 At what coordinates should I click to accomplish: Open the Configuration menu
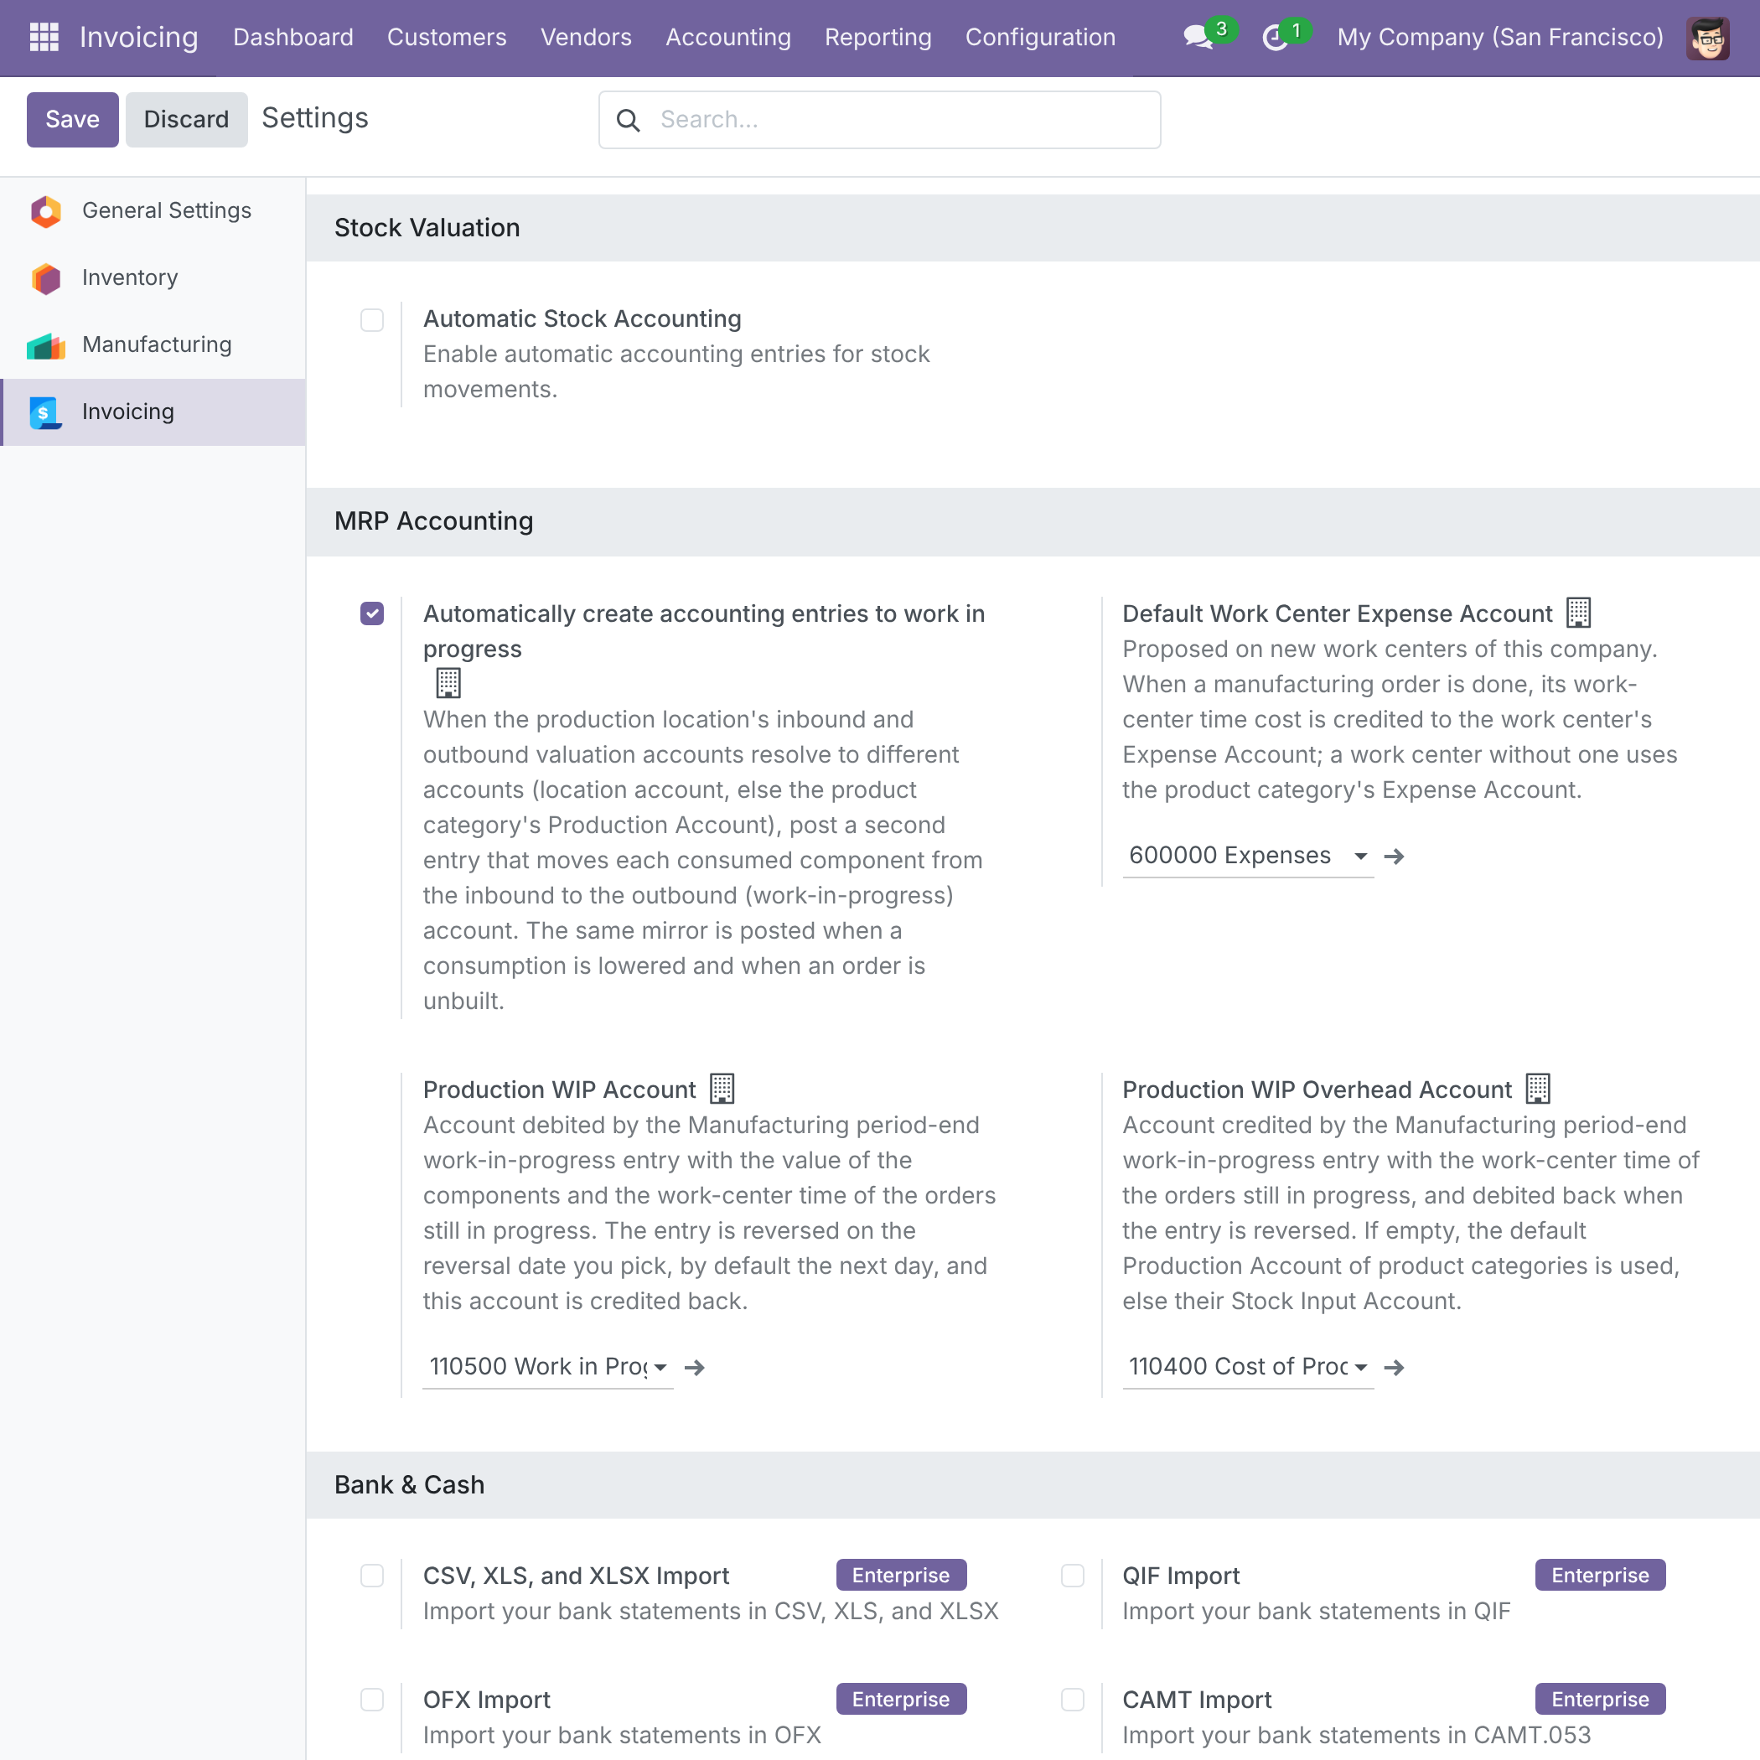click(x=1040, y=38)
